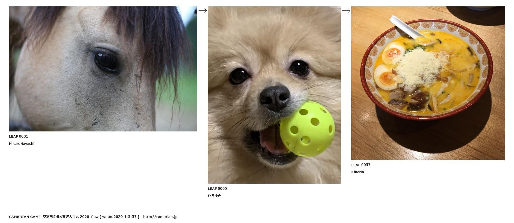Click author name Kihorin
Image resolution: width=514 pixels, height=223 pixels.
(357, 172)
